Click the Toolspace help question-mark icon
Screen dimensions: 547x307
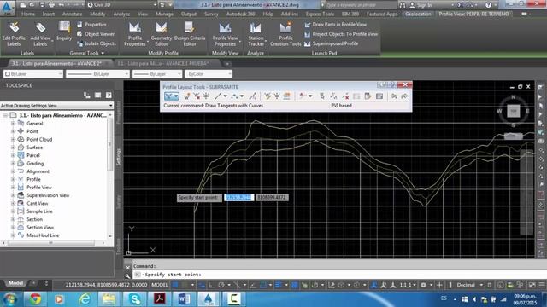(109, 95)
